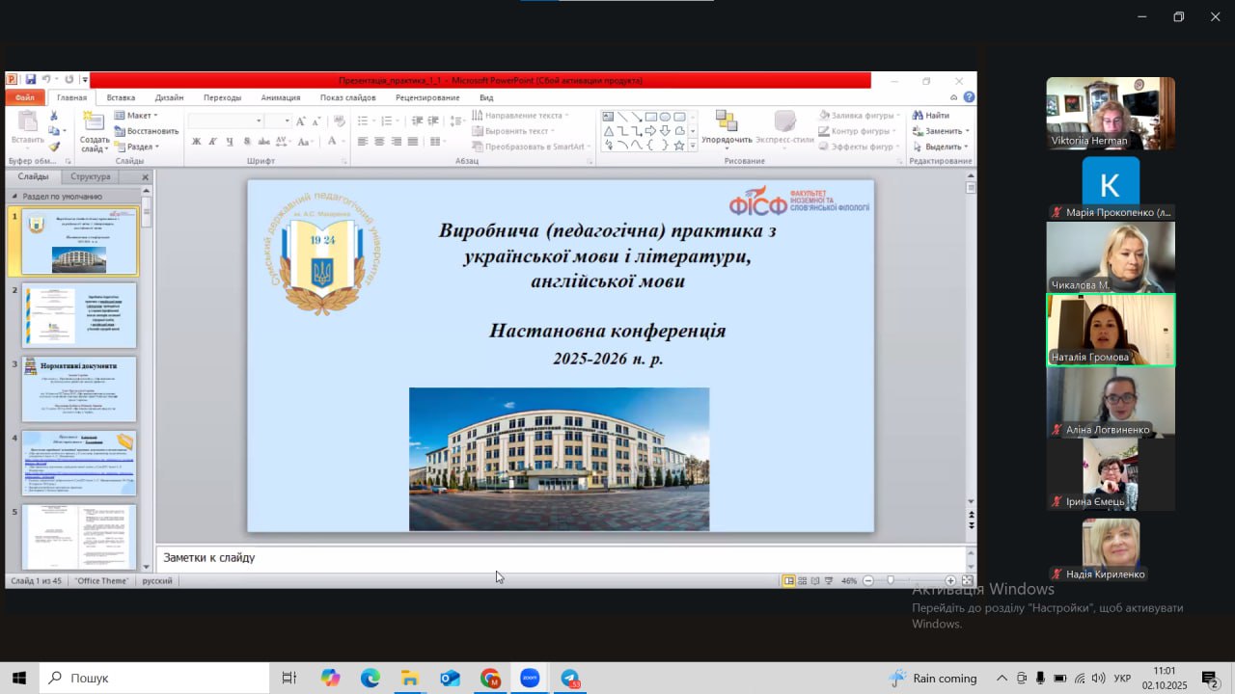
Task: Click the Файл file button
Action: point(25,97)
